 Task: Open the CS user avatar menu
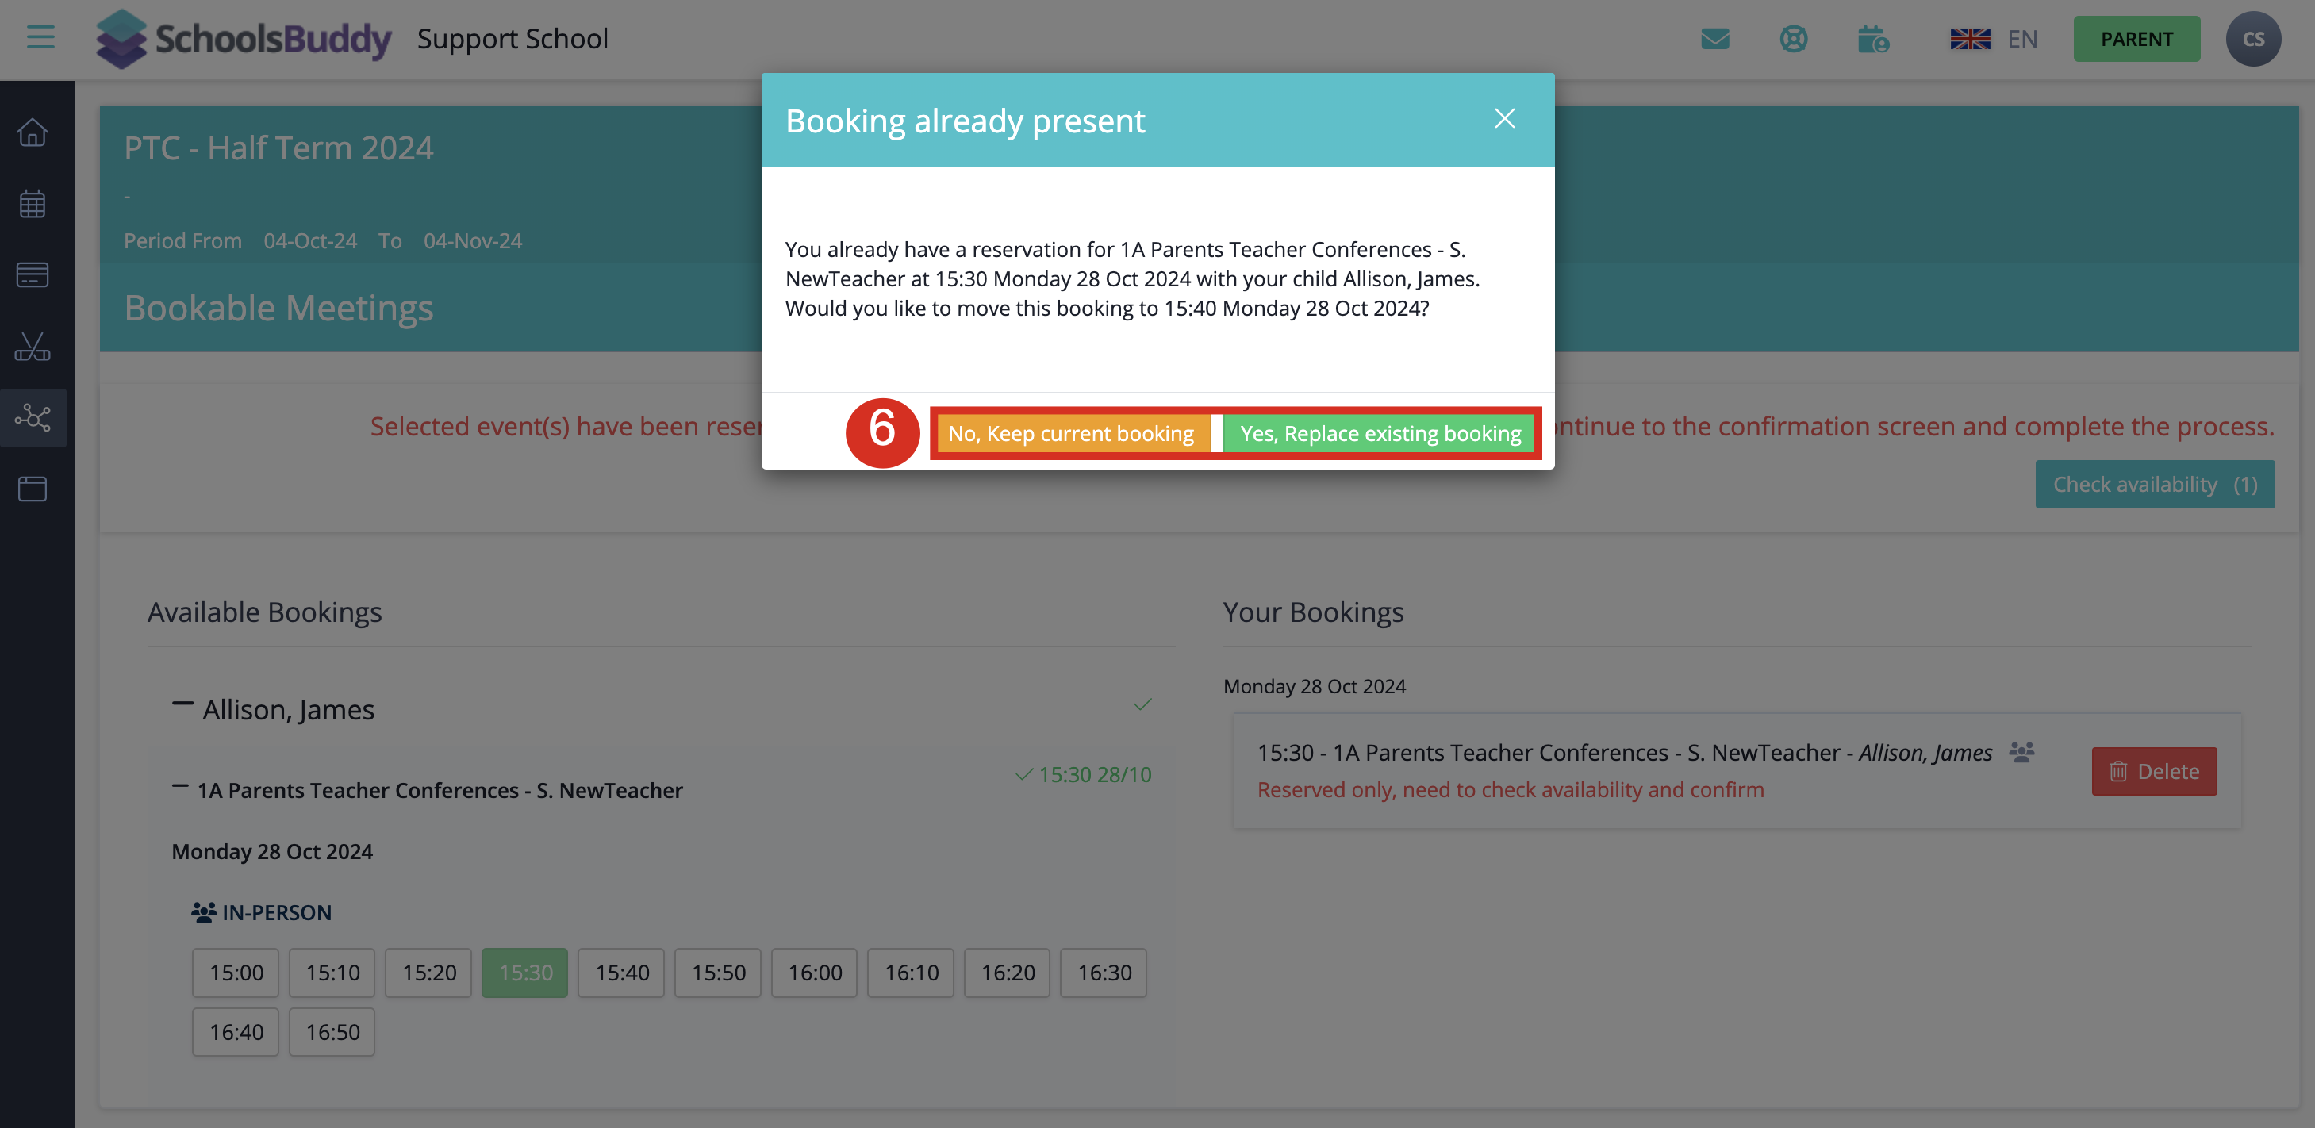pos(2252,40)
